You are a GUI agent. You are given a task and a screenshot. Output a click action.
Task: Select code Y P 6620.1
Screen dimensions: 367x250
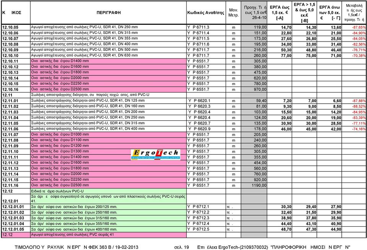[x=200, y=101]
